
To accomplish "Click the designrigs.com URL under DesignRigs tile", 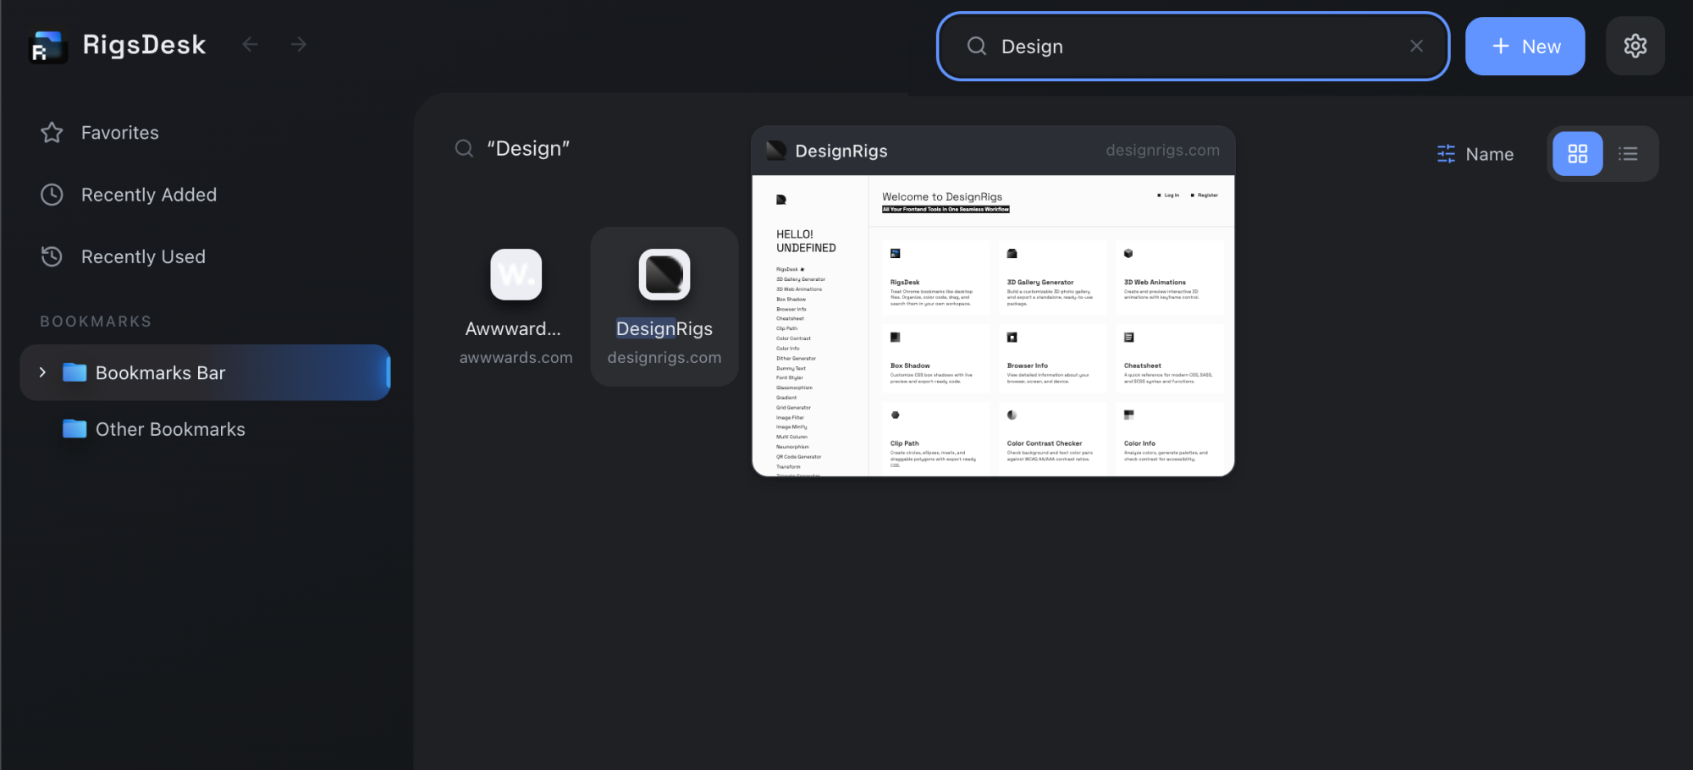I will tap(665, 358).
